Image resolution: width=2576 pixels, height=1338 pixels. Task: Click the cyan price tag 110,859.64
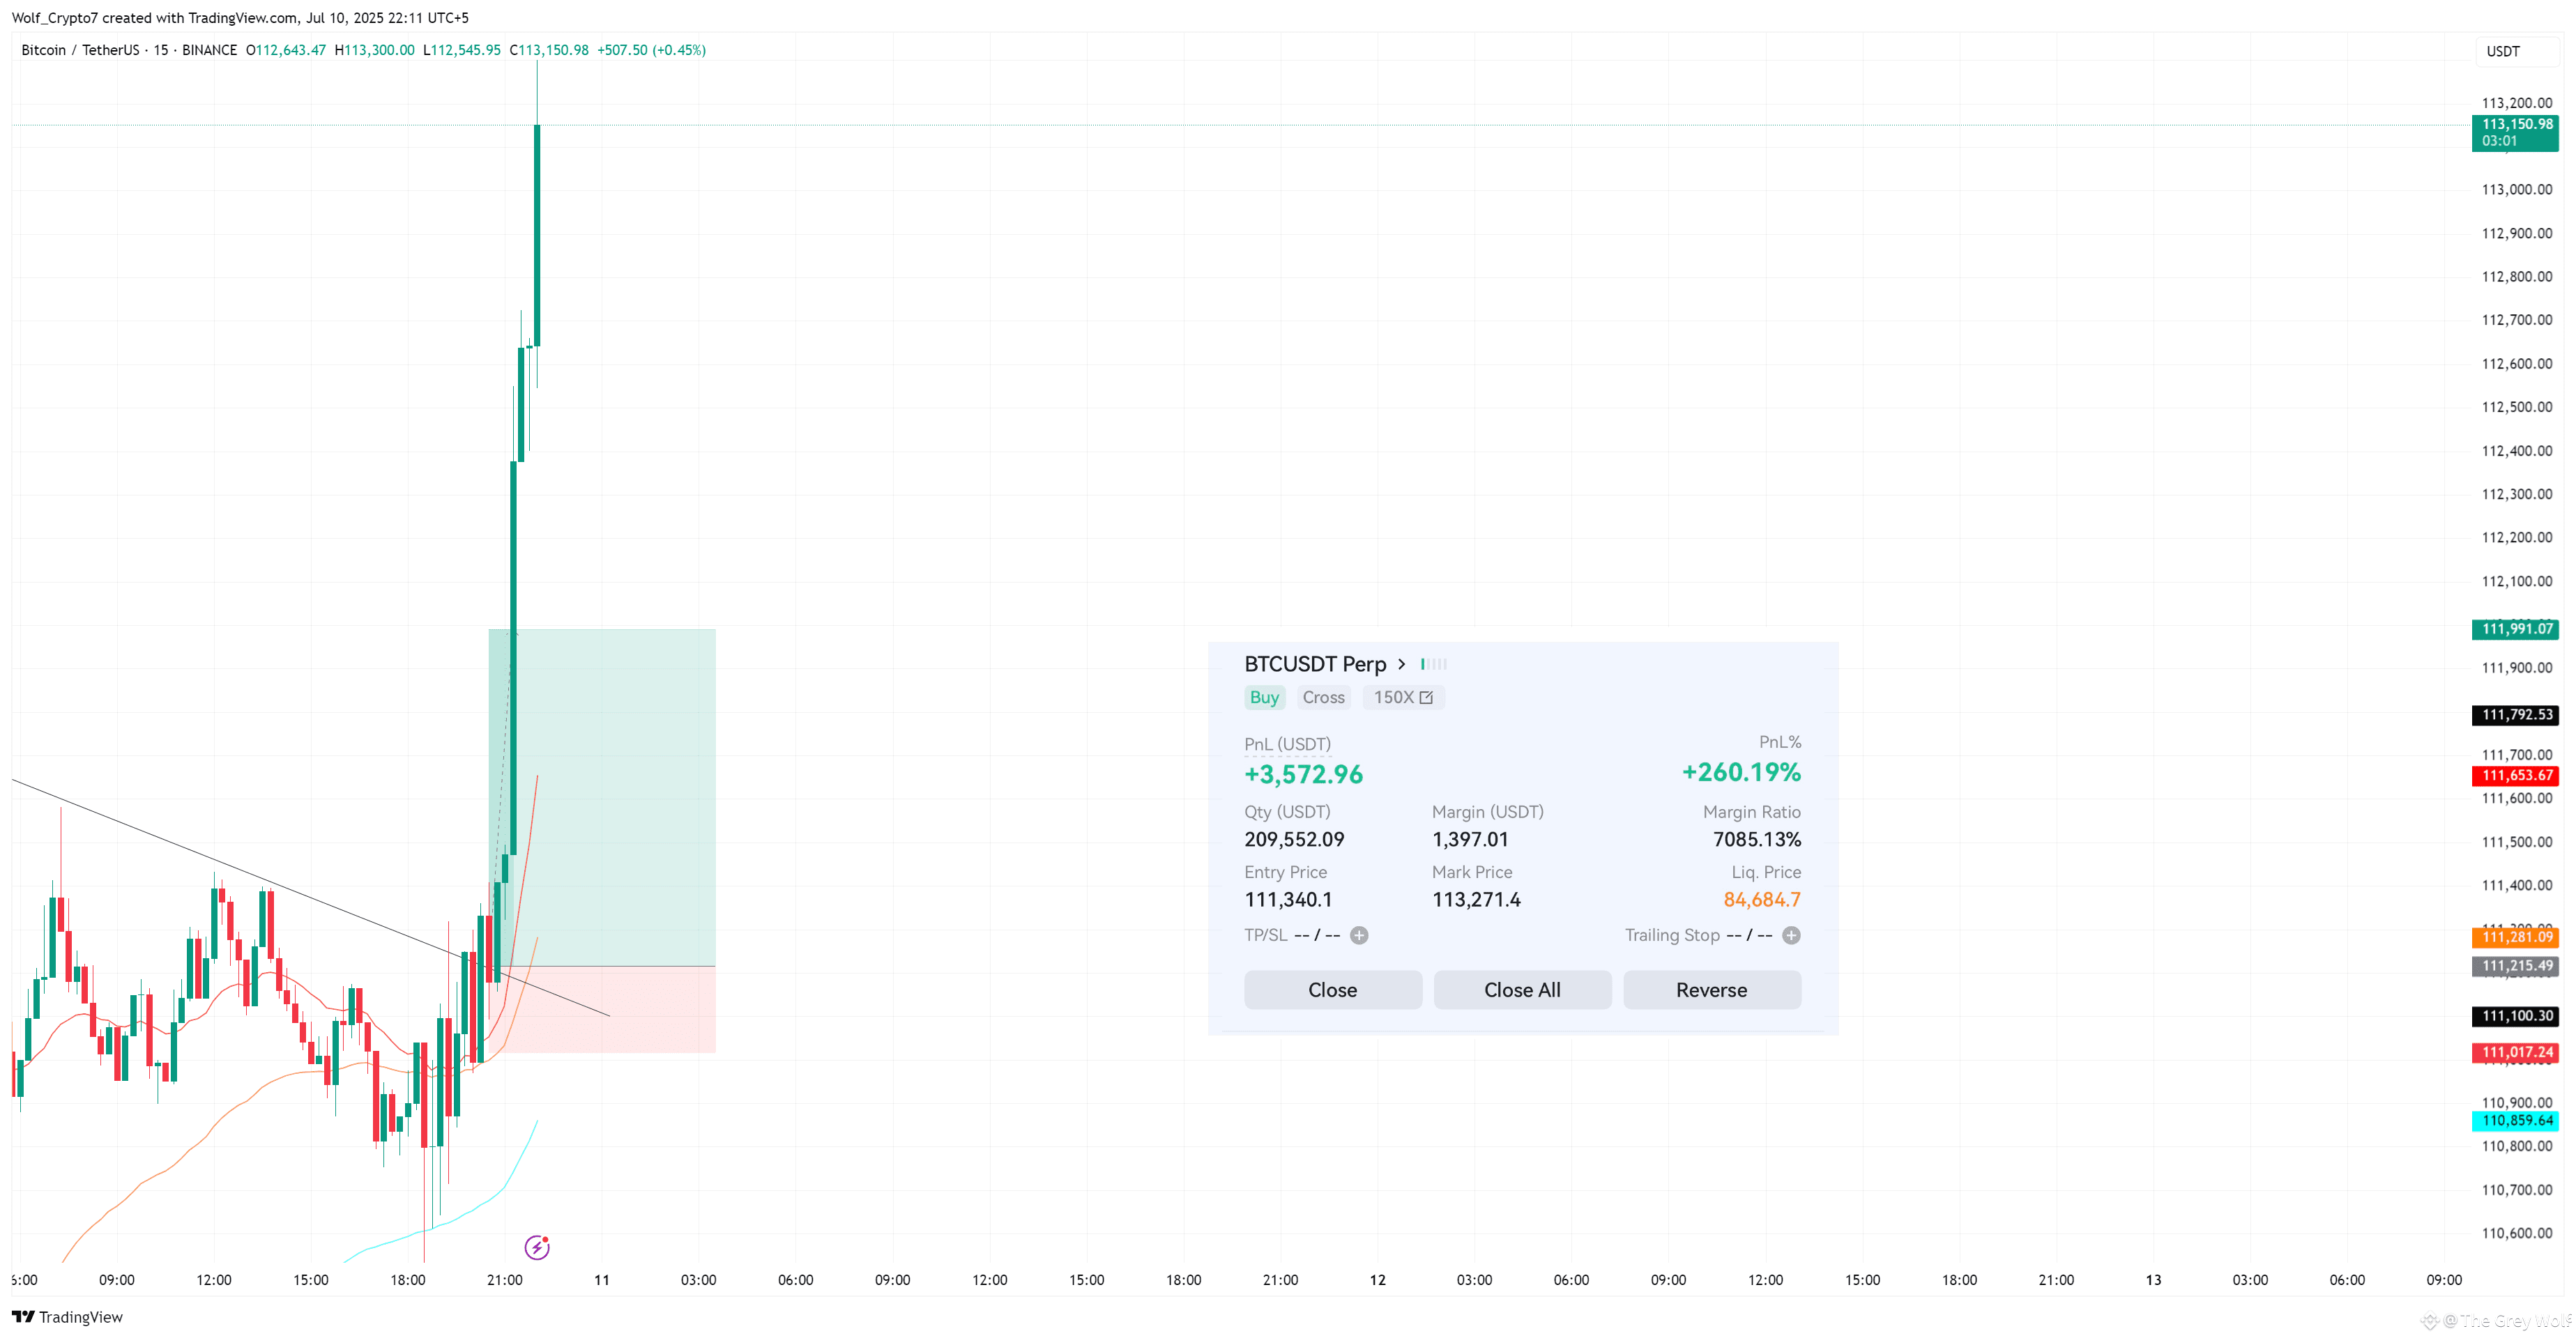tap(2515, 1121)
